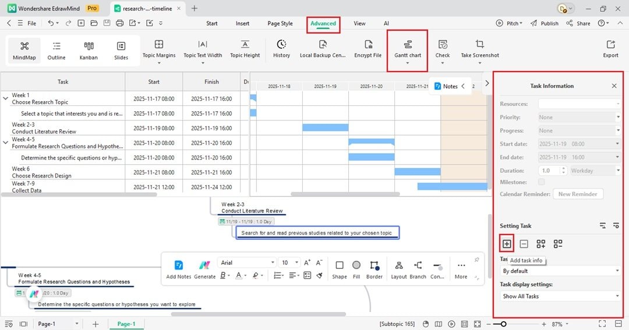The image size is (629, 330).
Task: Close the Task Information panel
Action: (x=614, y=86)
